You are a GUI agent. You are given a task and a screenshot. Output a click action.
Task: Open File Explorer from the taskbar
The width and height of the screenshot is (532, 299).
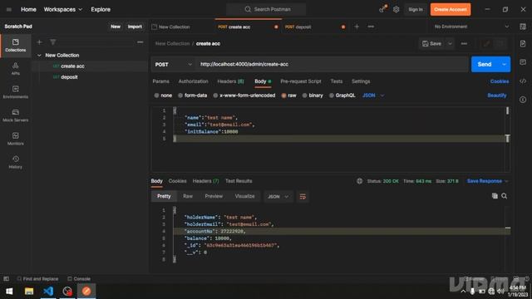[x=29, y=291]
